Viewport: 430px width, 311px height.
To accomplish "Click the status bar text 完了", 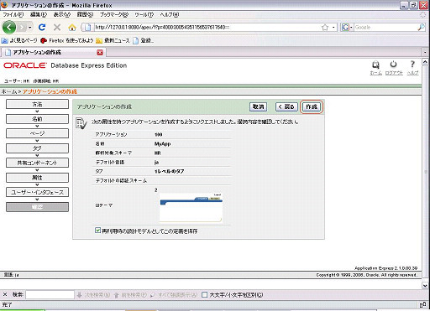I will coord(7,305).
